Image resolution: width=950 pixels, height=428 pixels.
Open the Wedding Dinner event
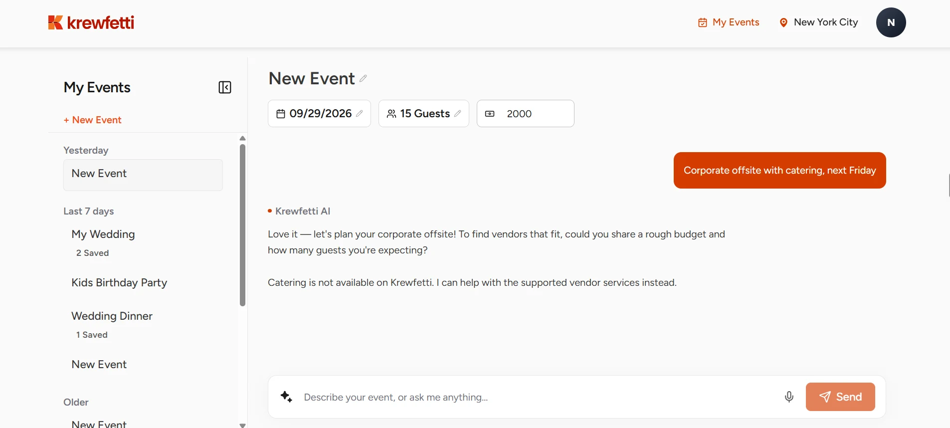point(112,316)
